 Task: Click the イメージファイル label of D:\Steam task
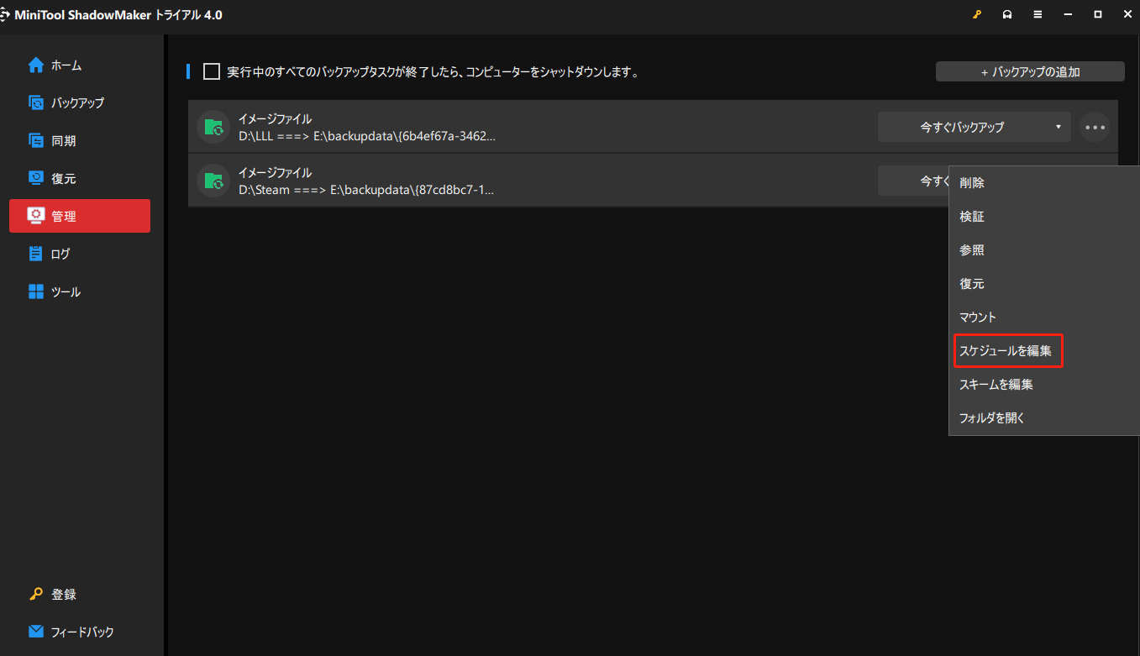pyautogui.click(x=275, y=173)
